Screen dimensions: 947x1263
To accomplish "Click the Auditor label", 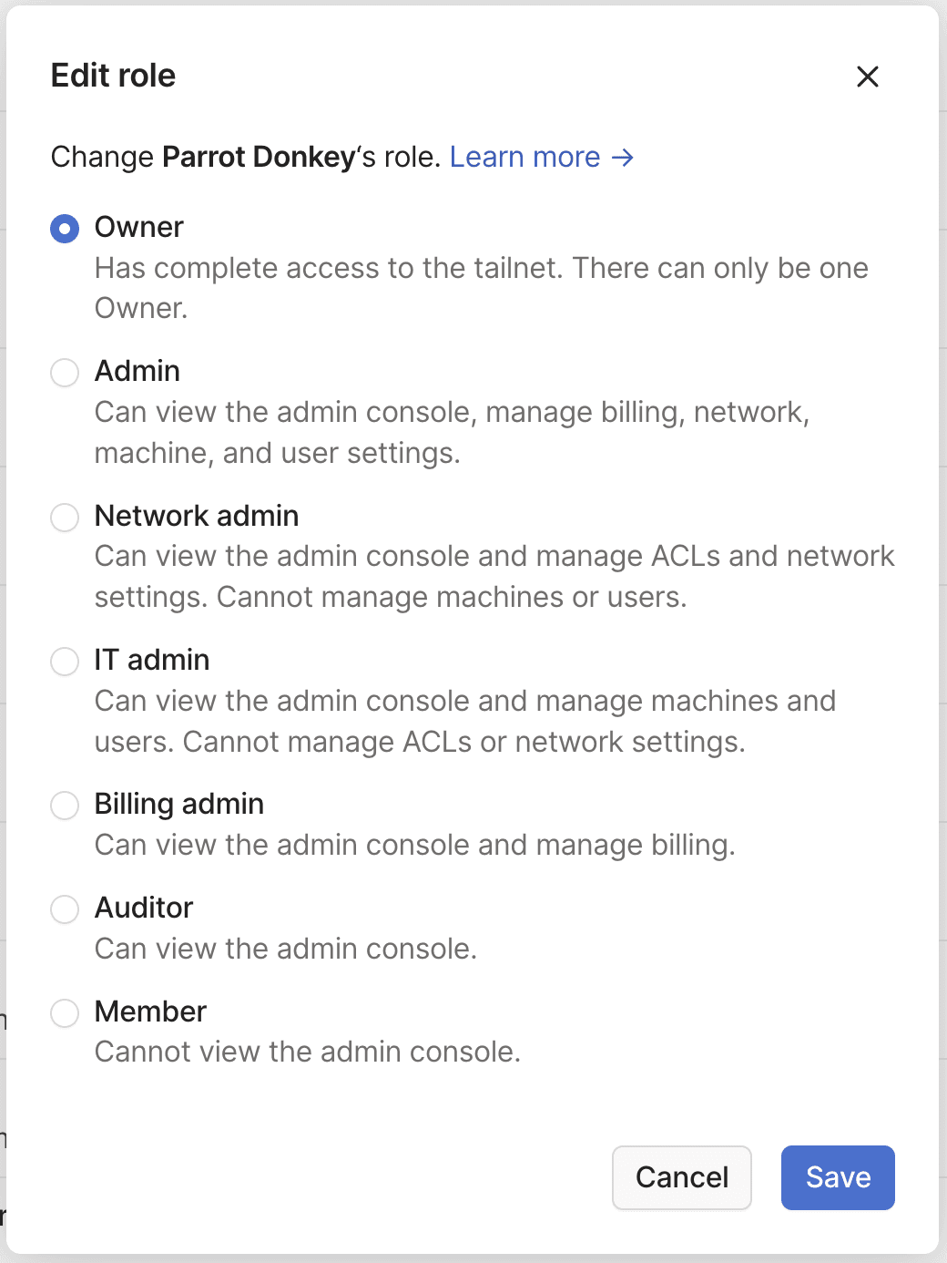I will [x=143, y=908].
